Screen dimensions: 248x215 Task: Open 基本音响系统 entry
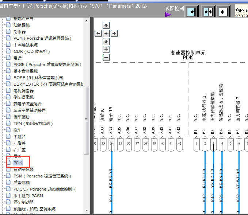tap(26, 71)
